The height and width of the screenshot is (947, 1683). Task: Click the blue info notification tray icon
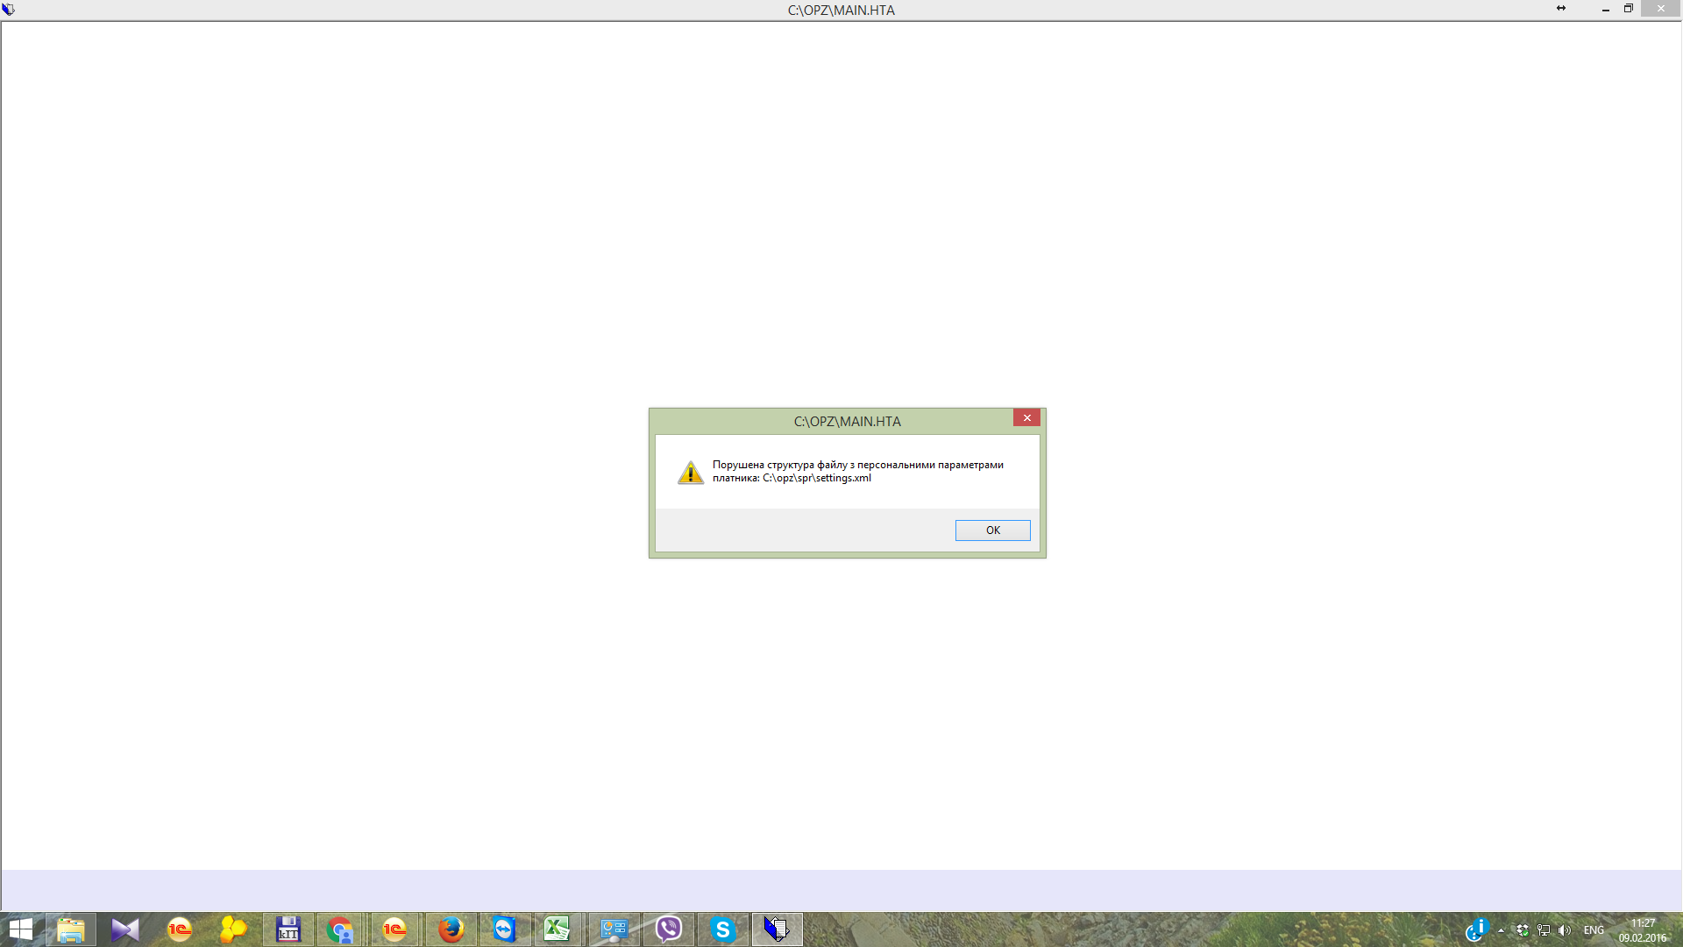click(1477, 930)
